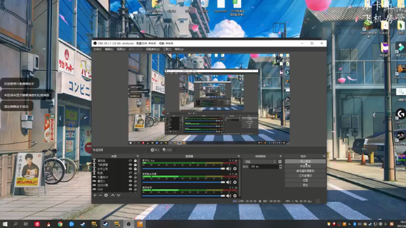Open middle mixer channel gear settings
This screenshot has width=406, height=228.
pos(235,182)
